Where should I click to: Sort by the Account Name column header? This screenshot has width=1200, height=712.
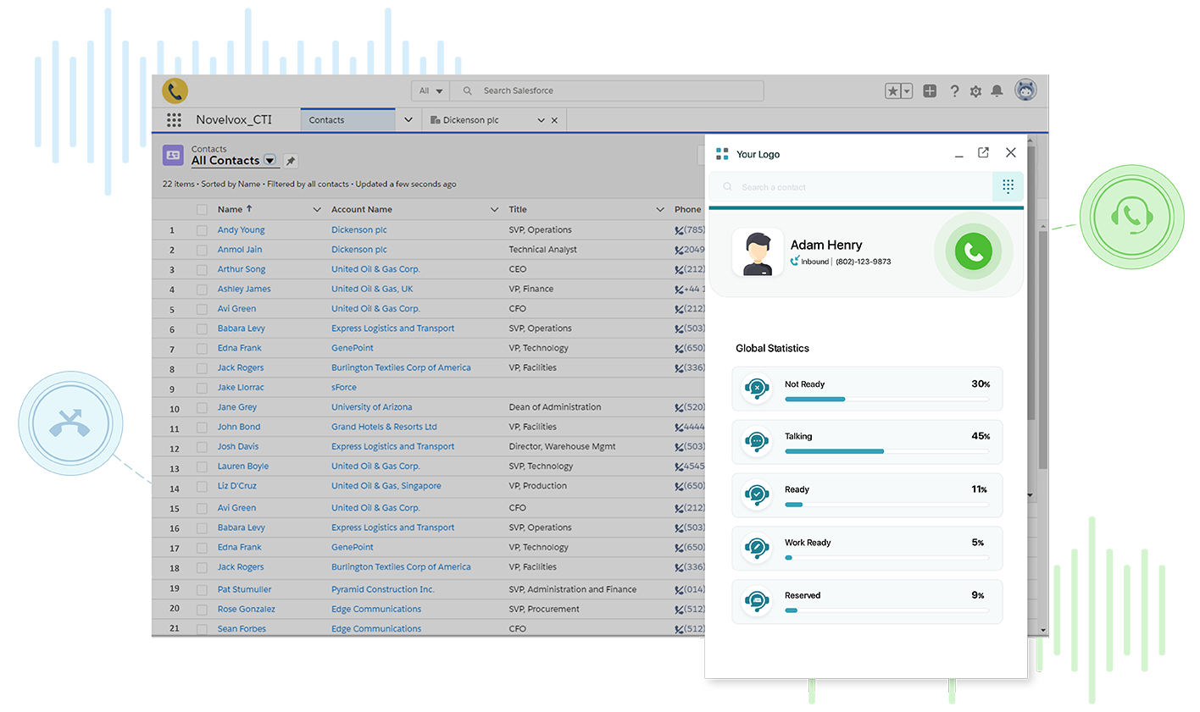362,209
